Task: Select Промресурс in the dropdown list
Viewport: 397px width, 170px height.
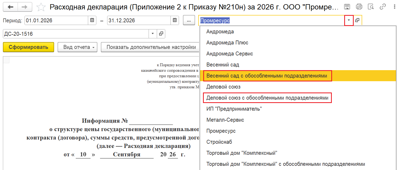Action: pyautogui.click(x=297, y=131)
